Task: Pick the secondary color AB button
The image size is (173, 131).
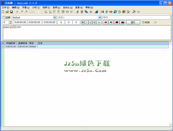Action: tap(111, 22)
